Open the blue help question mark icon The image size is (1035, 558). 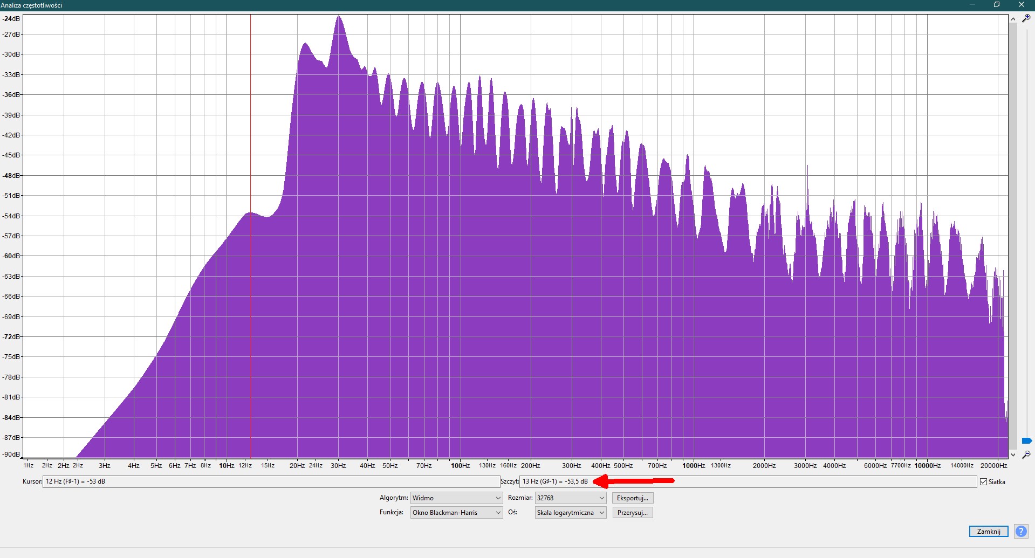click(1021, 531)
